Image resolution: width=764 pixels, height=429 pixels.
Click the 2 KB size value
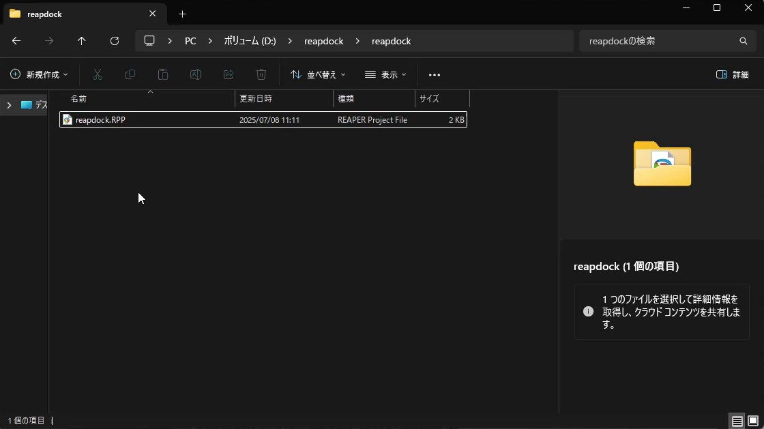click(x=456, y=120)
